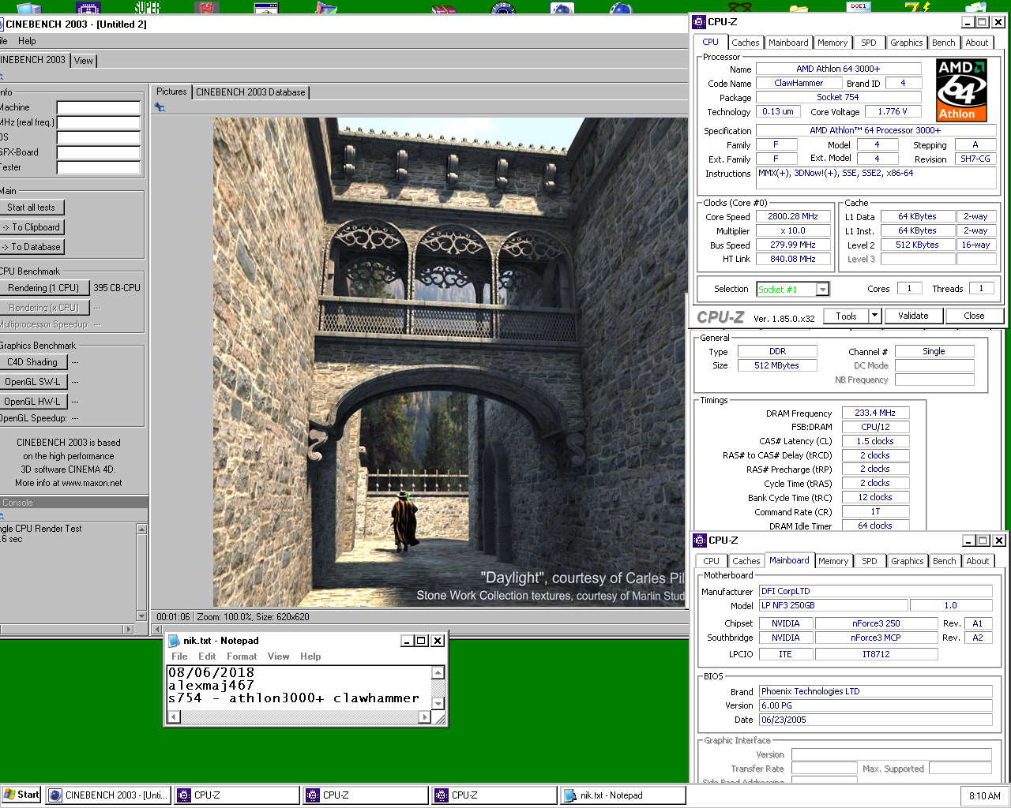Click the Manufacturer value DFI CorpLTD
The image size is (1011, 808).
[875, 591]
